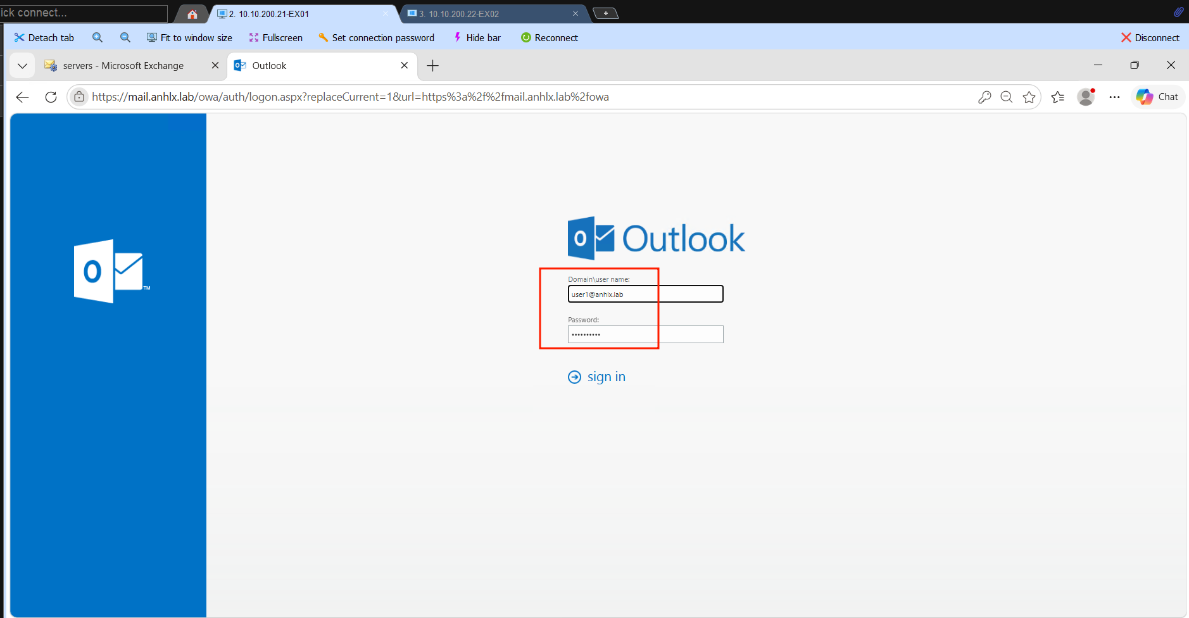The height and width of the screenshot is (618, 1189).
Task: Enable Fullscreen mode
Action: [275, 37]
